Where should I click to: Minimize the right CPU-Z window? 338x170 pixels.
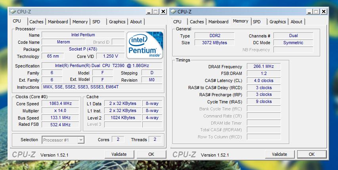[x=309, y=11]
